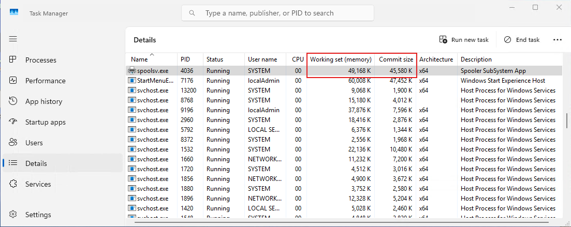Click PID cell 1856
This screenshot has width=571, height=227.
tap(187, 179)
